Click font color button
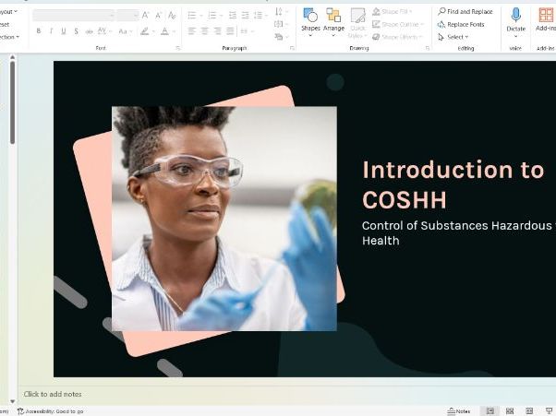 [167, 31]
